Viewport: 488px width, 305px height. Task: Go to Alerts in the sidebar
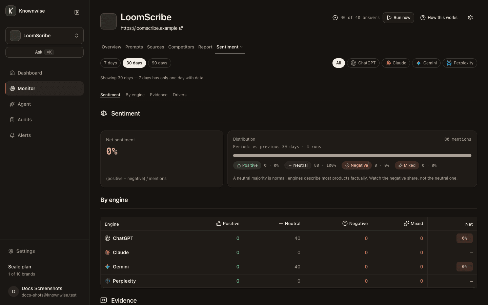tap(44, 135)
